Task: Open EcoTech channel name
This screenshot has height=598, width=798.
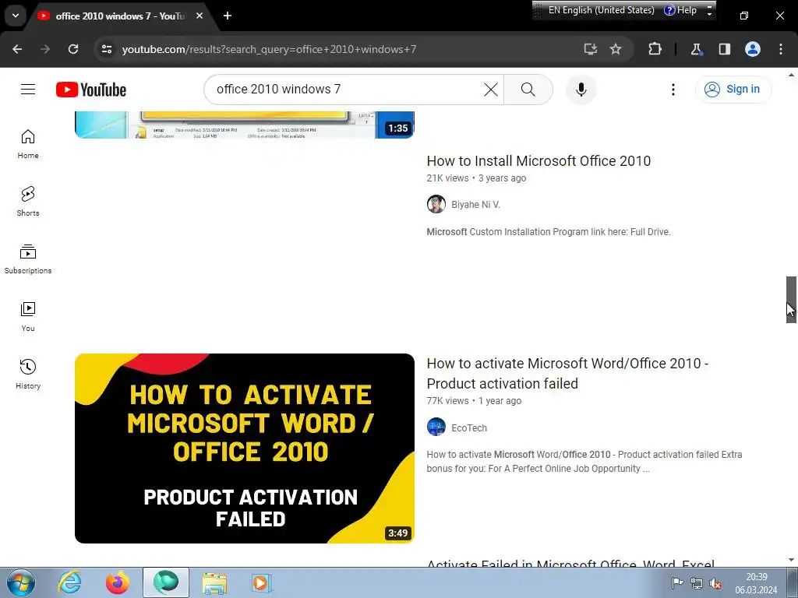Action: pos(469,428)
